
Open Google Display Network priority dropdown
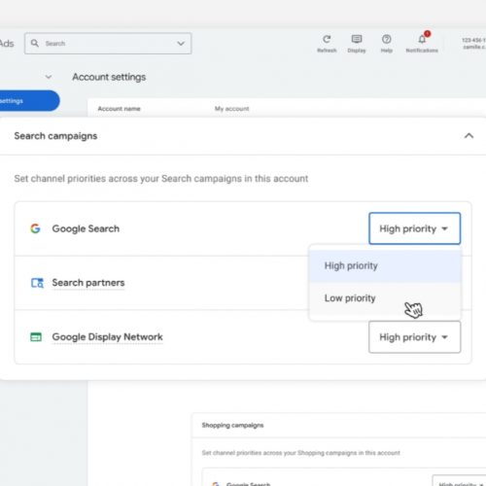pyautogui.click(x=414, y=337)
